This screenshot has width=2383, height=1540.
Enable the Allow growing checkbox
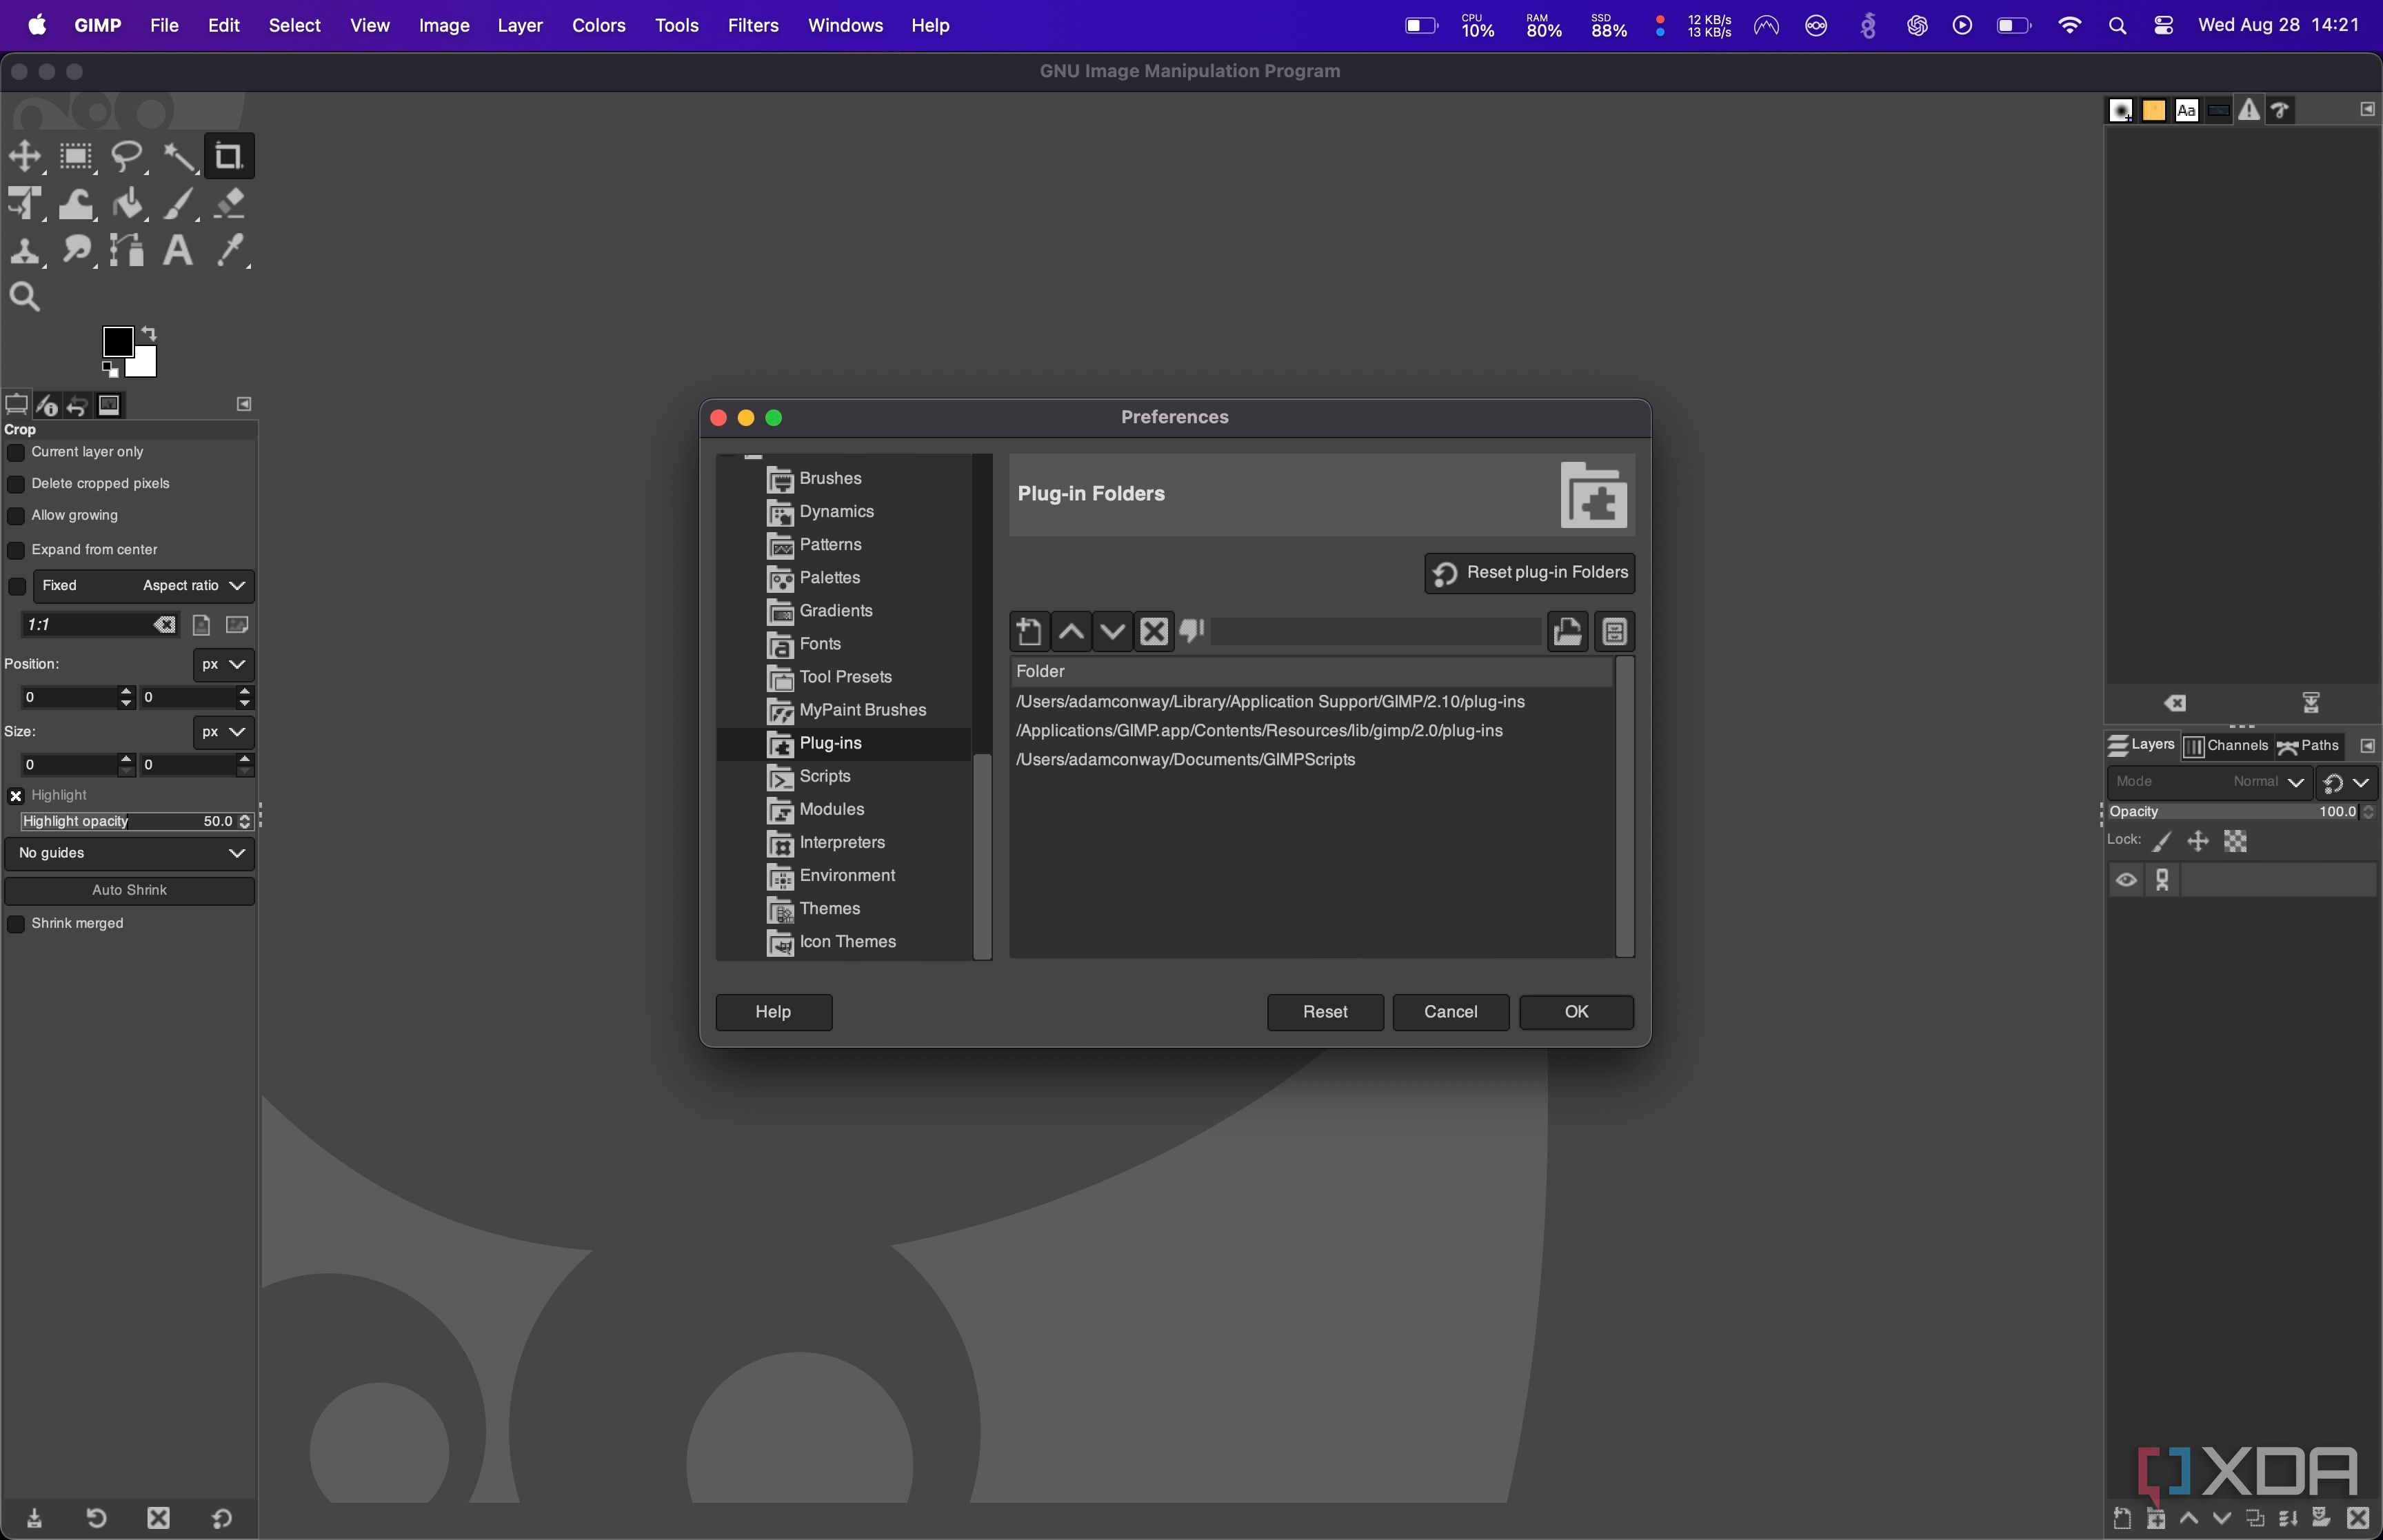(x=16, y=515)
